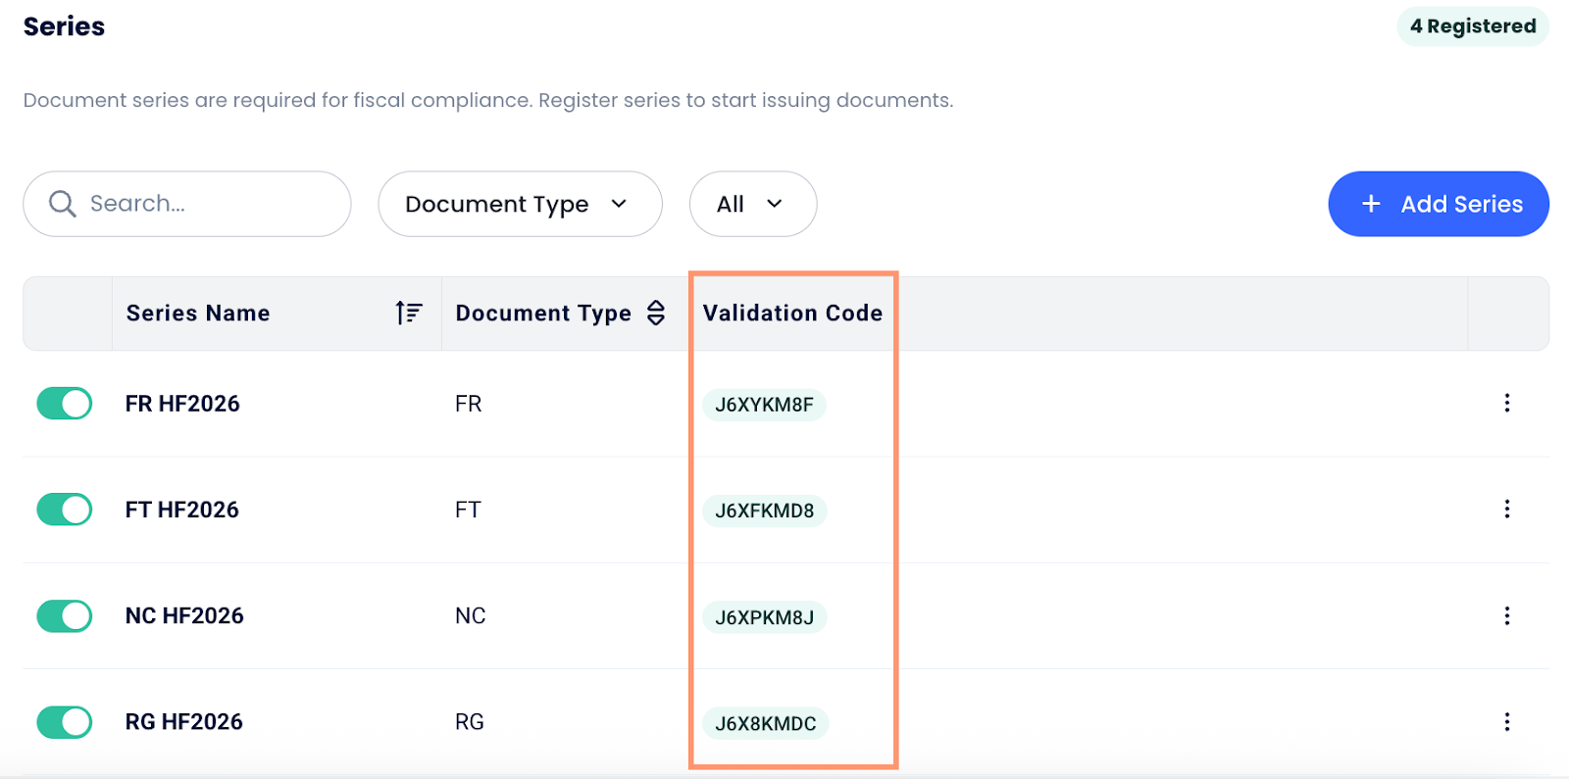Open the NC HF2026 row actions menu

point(1506,615)
